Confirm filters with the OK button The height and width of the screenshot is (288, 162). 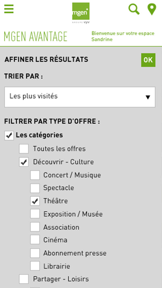pos(148,60)
